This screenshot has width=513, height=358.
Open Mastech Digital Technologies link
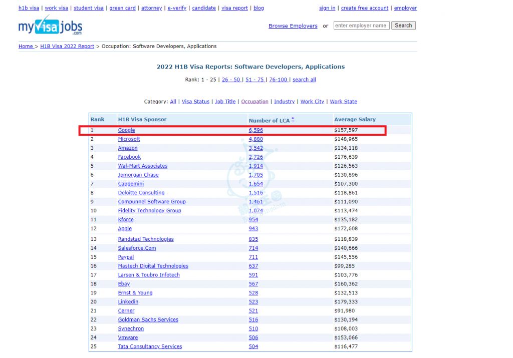click(153, 266)
